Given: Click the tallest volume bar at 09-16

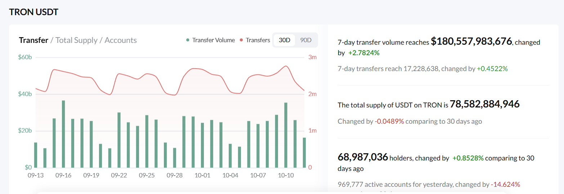Looking at the screenshot, I should (63, 134).
